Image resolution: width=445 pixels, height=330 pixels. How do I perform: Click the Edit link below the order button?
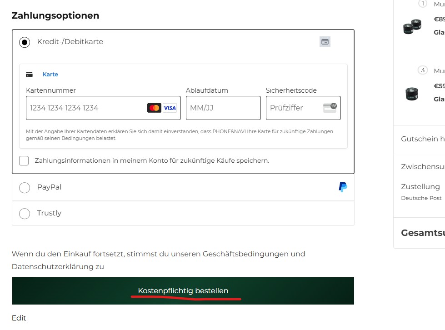[x=19, y=318]
